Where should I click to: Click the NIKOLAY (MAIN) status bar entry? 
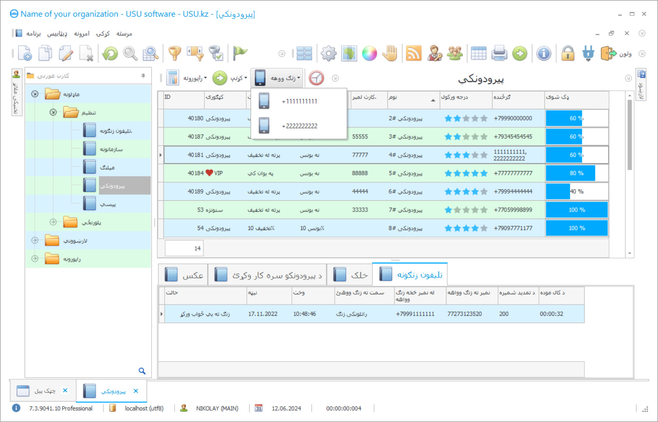click(x=217, y=409)
